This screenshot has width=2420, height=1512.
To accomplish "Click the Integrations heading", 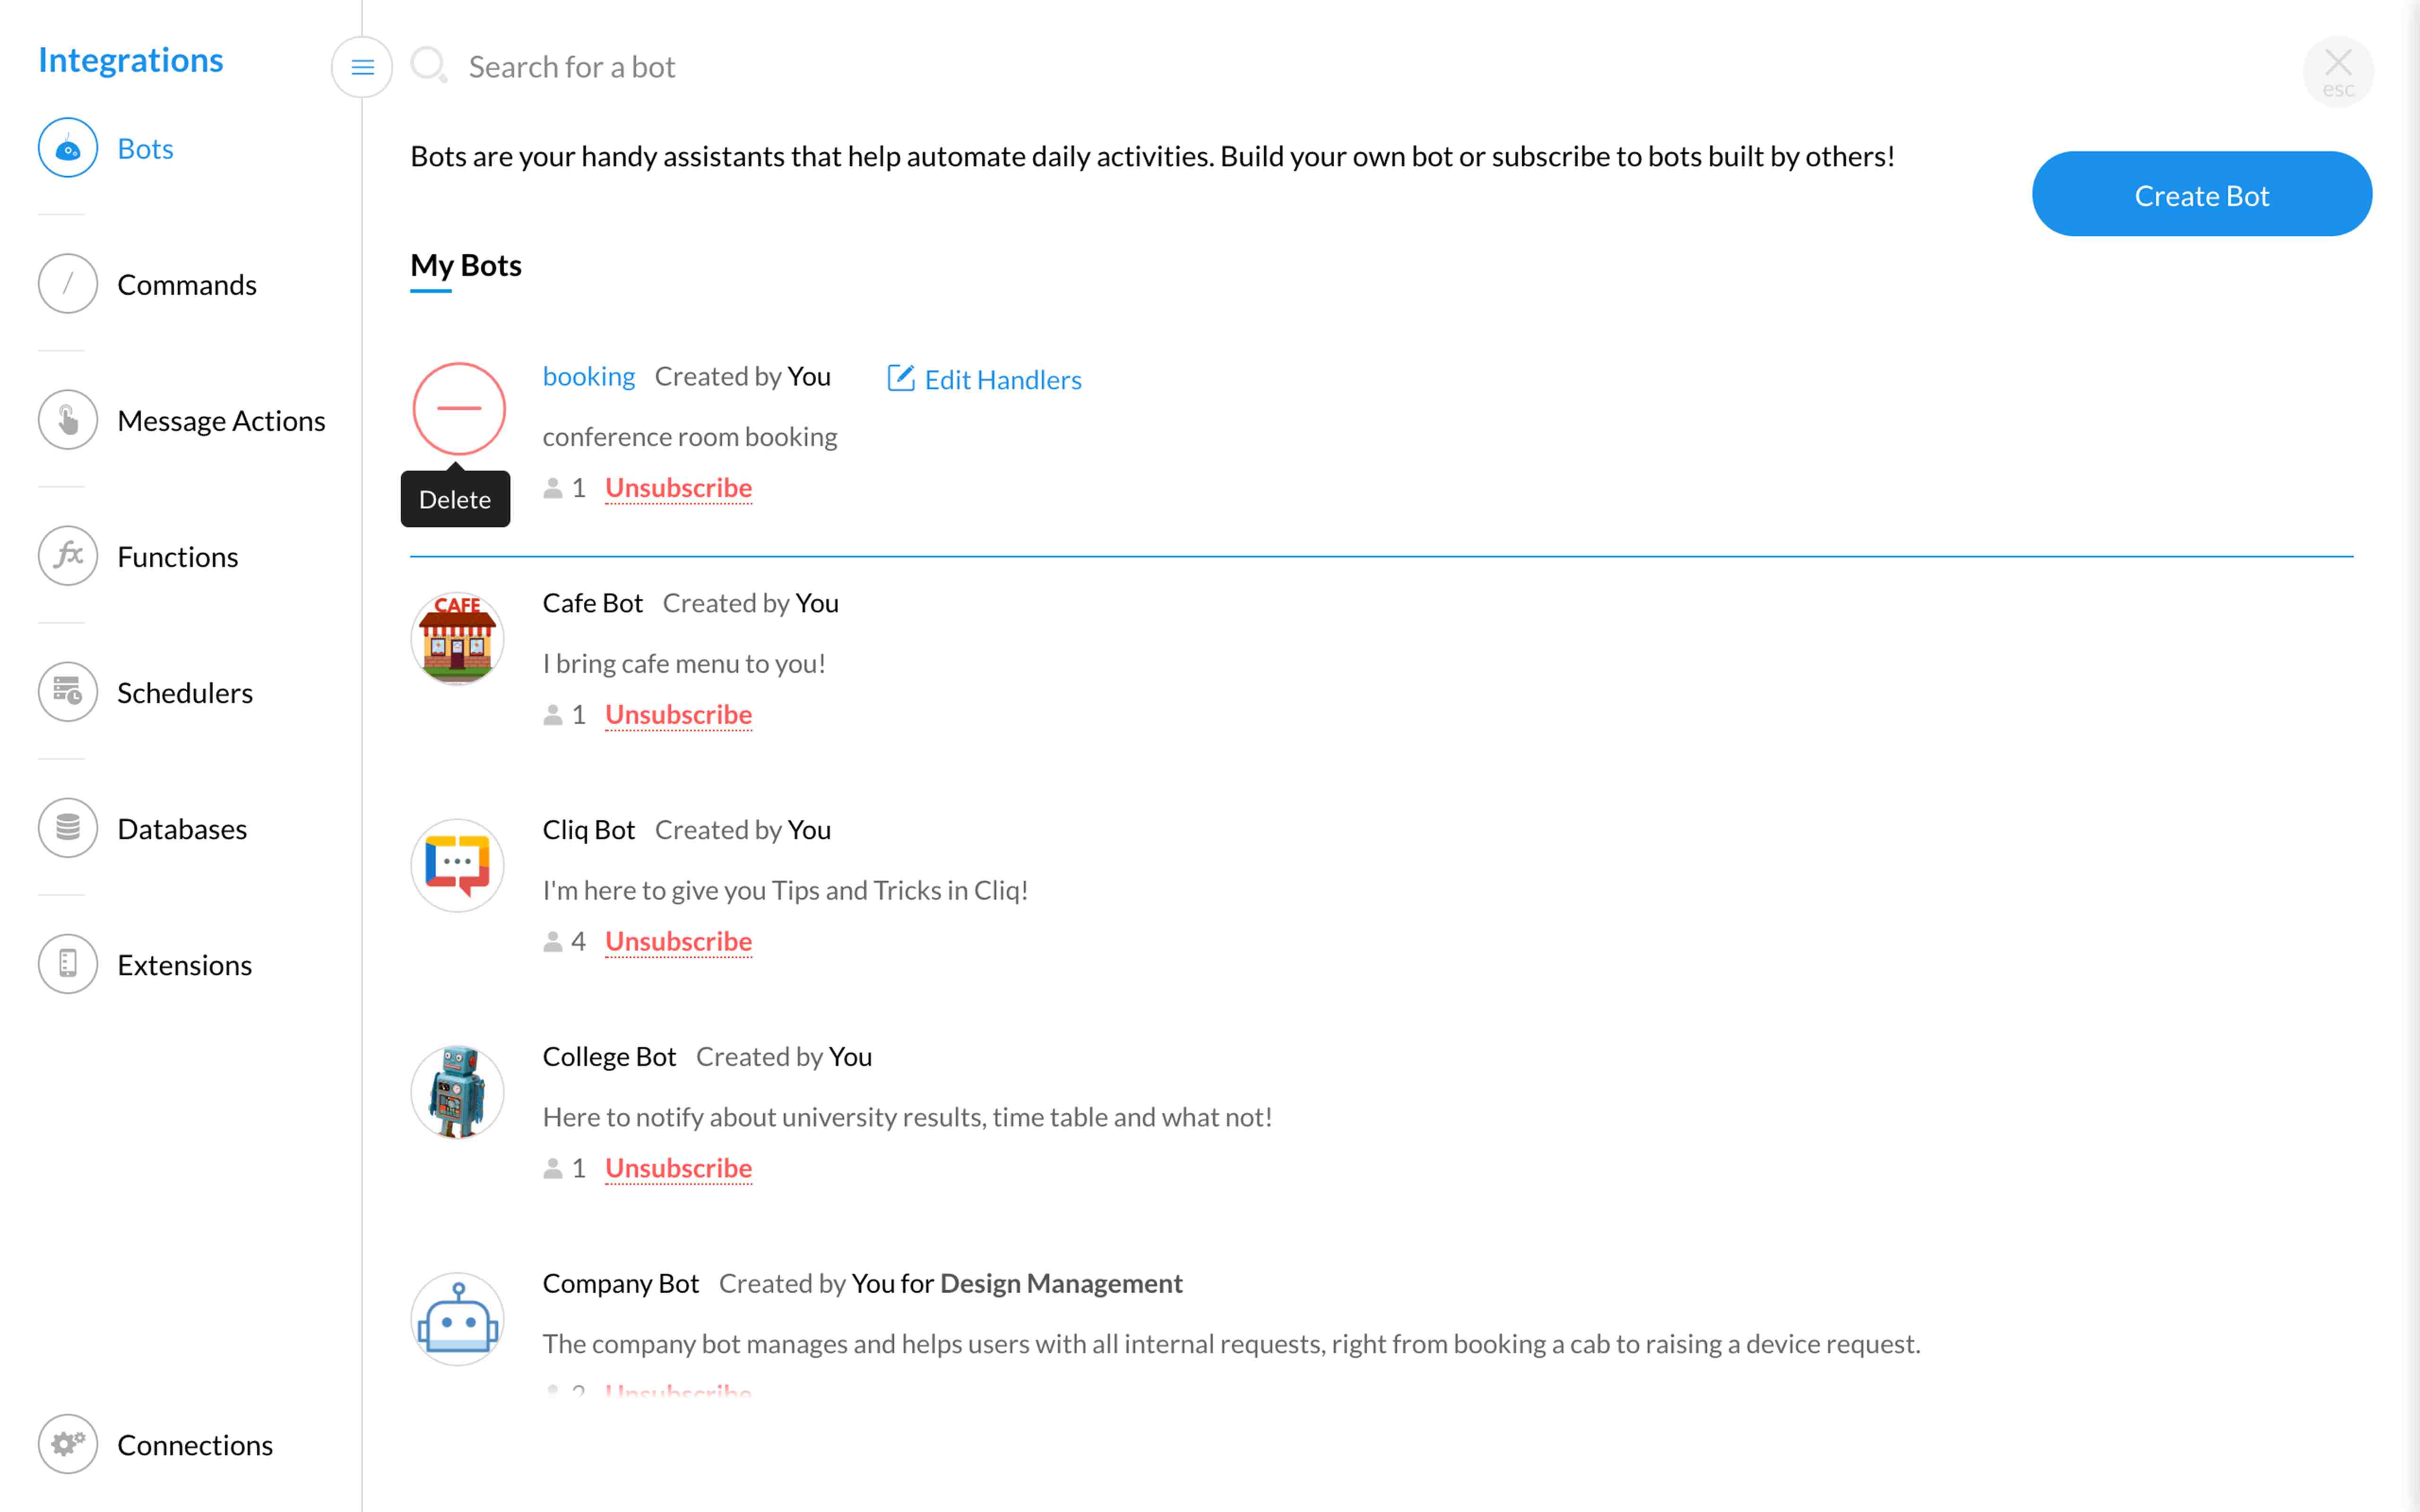I will click(x=131, y=60).
